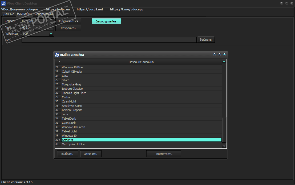Select the Windows10 Blue design row
Viewport: 295px width, 185px height.
pyautogui.click(x=138, y=67)
